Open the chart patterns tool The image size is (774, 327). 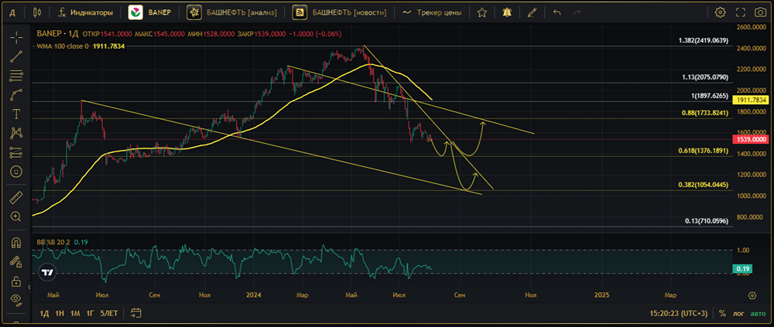coord(16,133)
